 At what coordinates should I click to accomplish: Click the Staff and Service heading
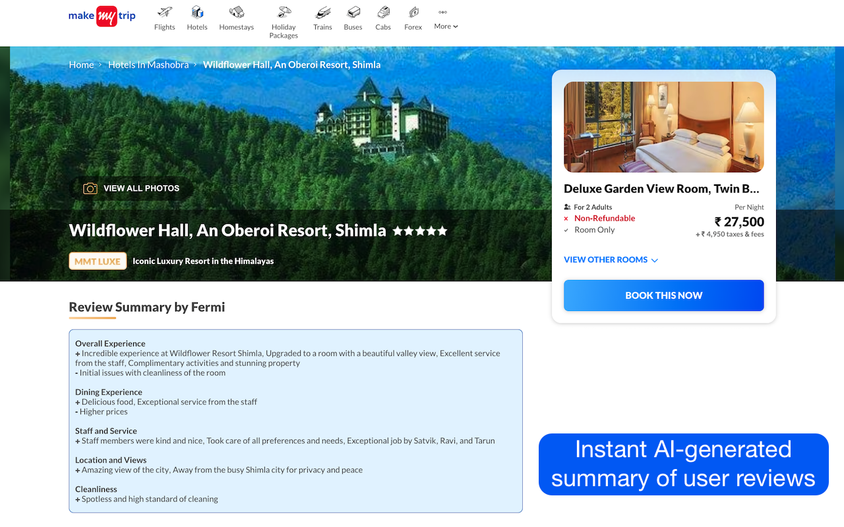(x=106, y=431)
